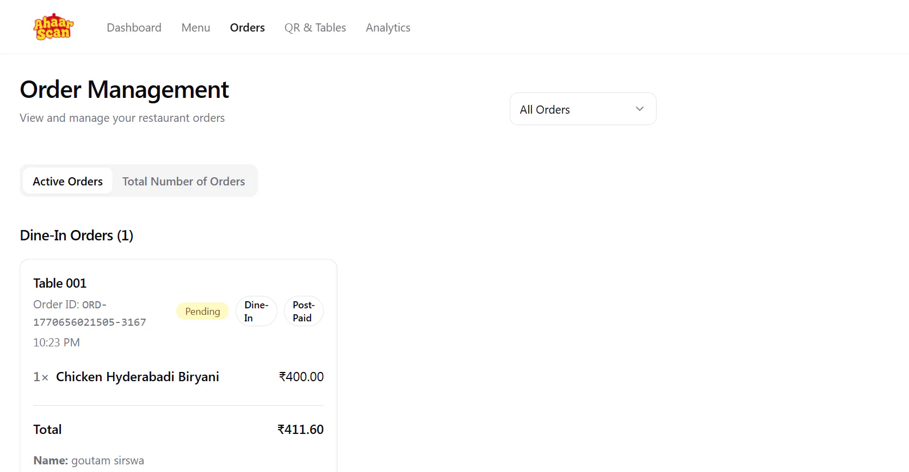
Task: Click the chevron in All Orders dropdown
Action: pos(640,109)
